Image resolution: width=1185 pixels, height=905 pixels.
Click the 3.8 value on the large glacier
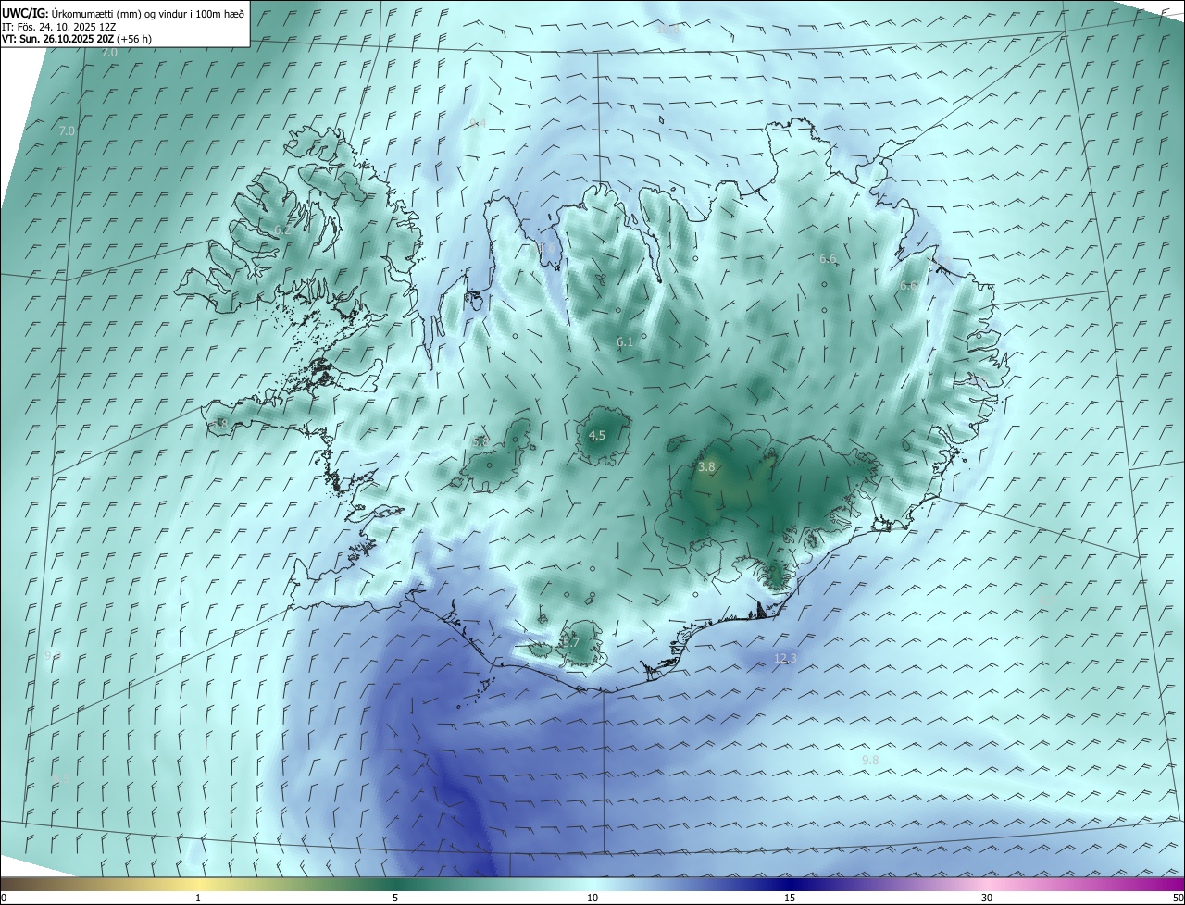[x=706, y=467]
